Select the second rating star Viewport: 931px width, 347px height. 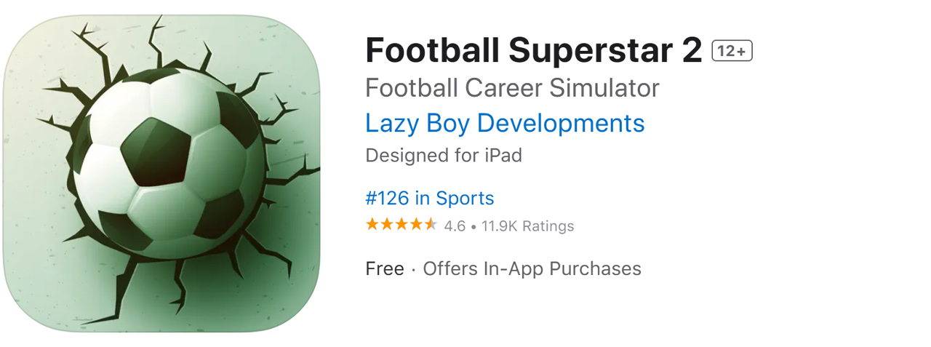tap(387, 225)
